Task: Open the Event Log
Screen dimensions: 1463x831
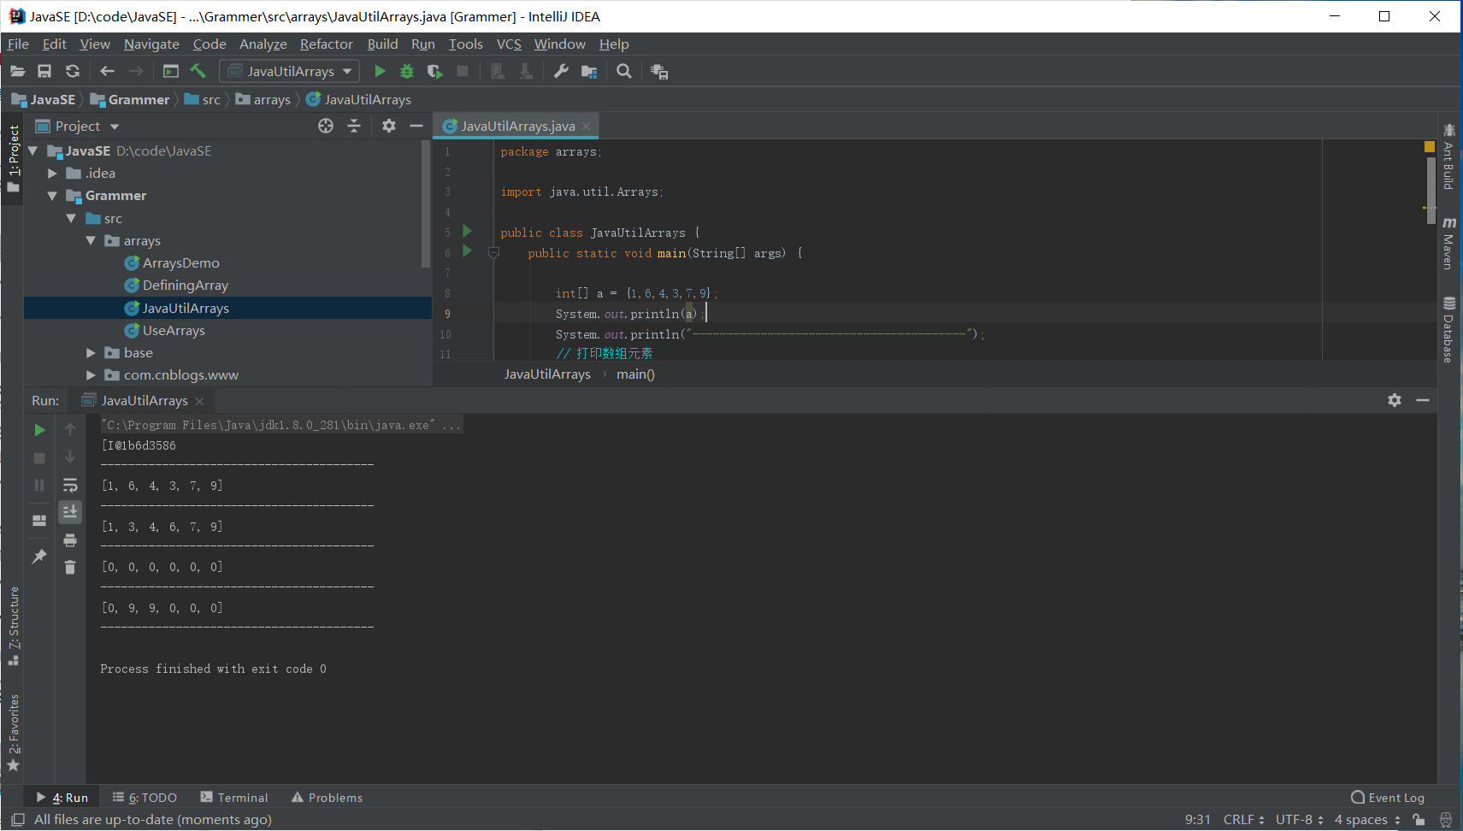Action: coord(1388,798)
